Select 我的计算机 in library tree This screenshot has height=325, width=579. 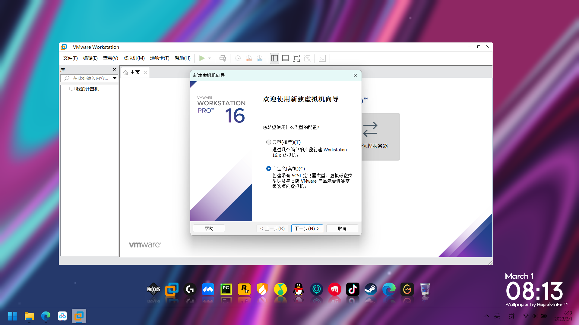87,89
